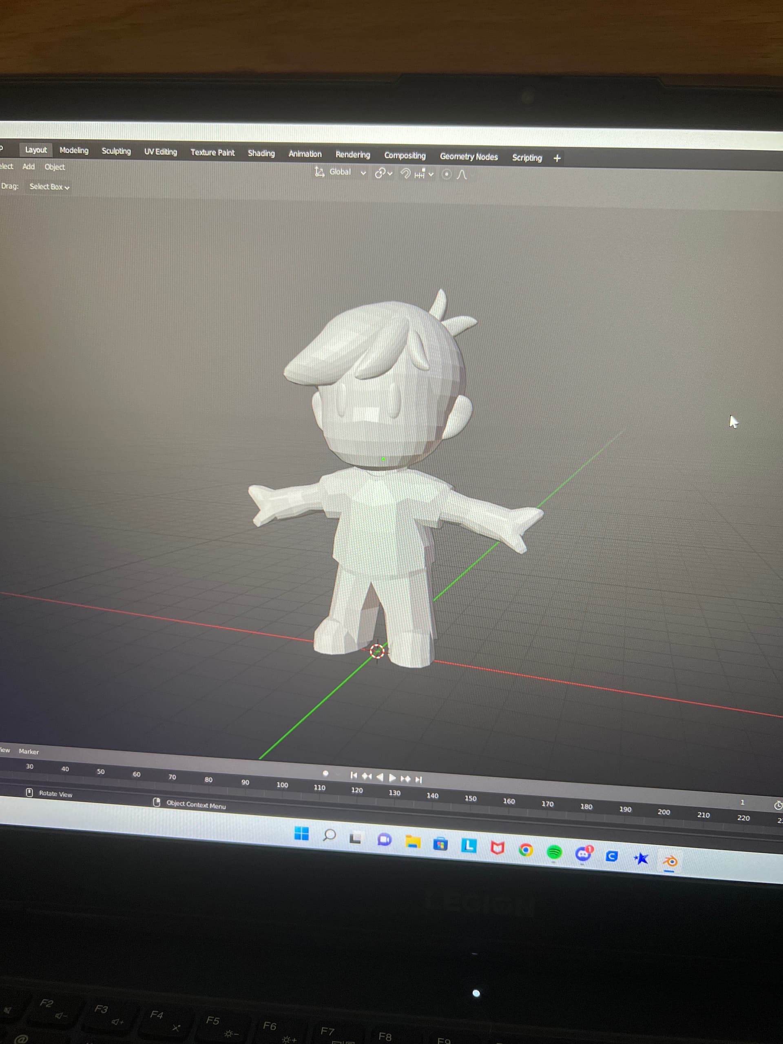Switch to the Animation workspace tab
The image size is (783, 1044).
[305, 154]
